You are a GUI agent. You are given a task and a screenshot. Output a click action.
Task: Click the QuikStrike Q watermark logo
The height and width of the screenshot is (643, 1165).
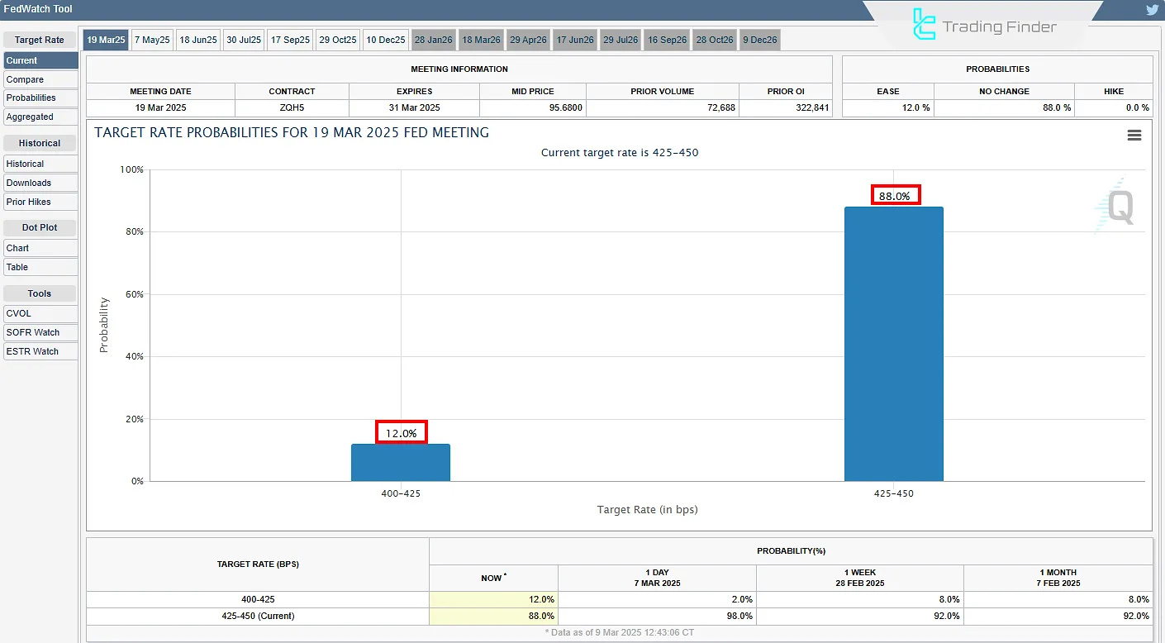(x=1117, y=207)
